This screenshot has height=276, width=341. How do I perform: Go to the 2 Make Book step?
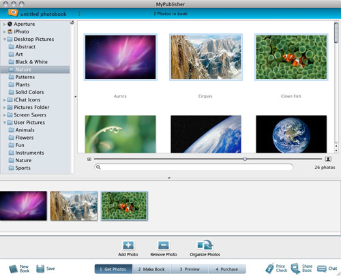(151, 269)
